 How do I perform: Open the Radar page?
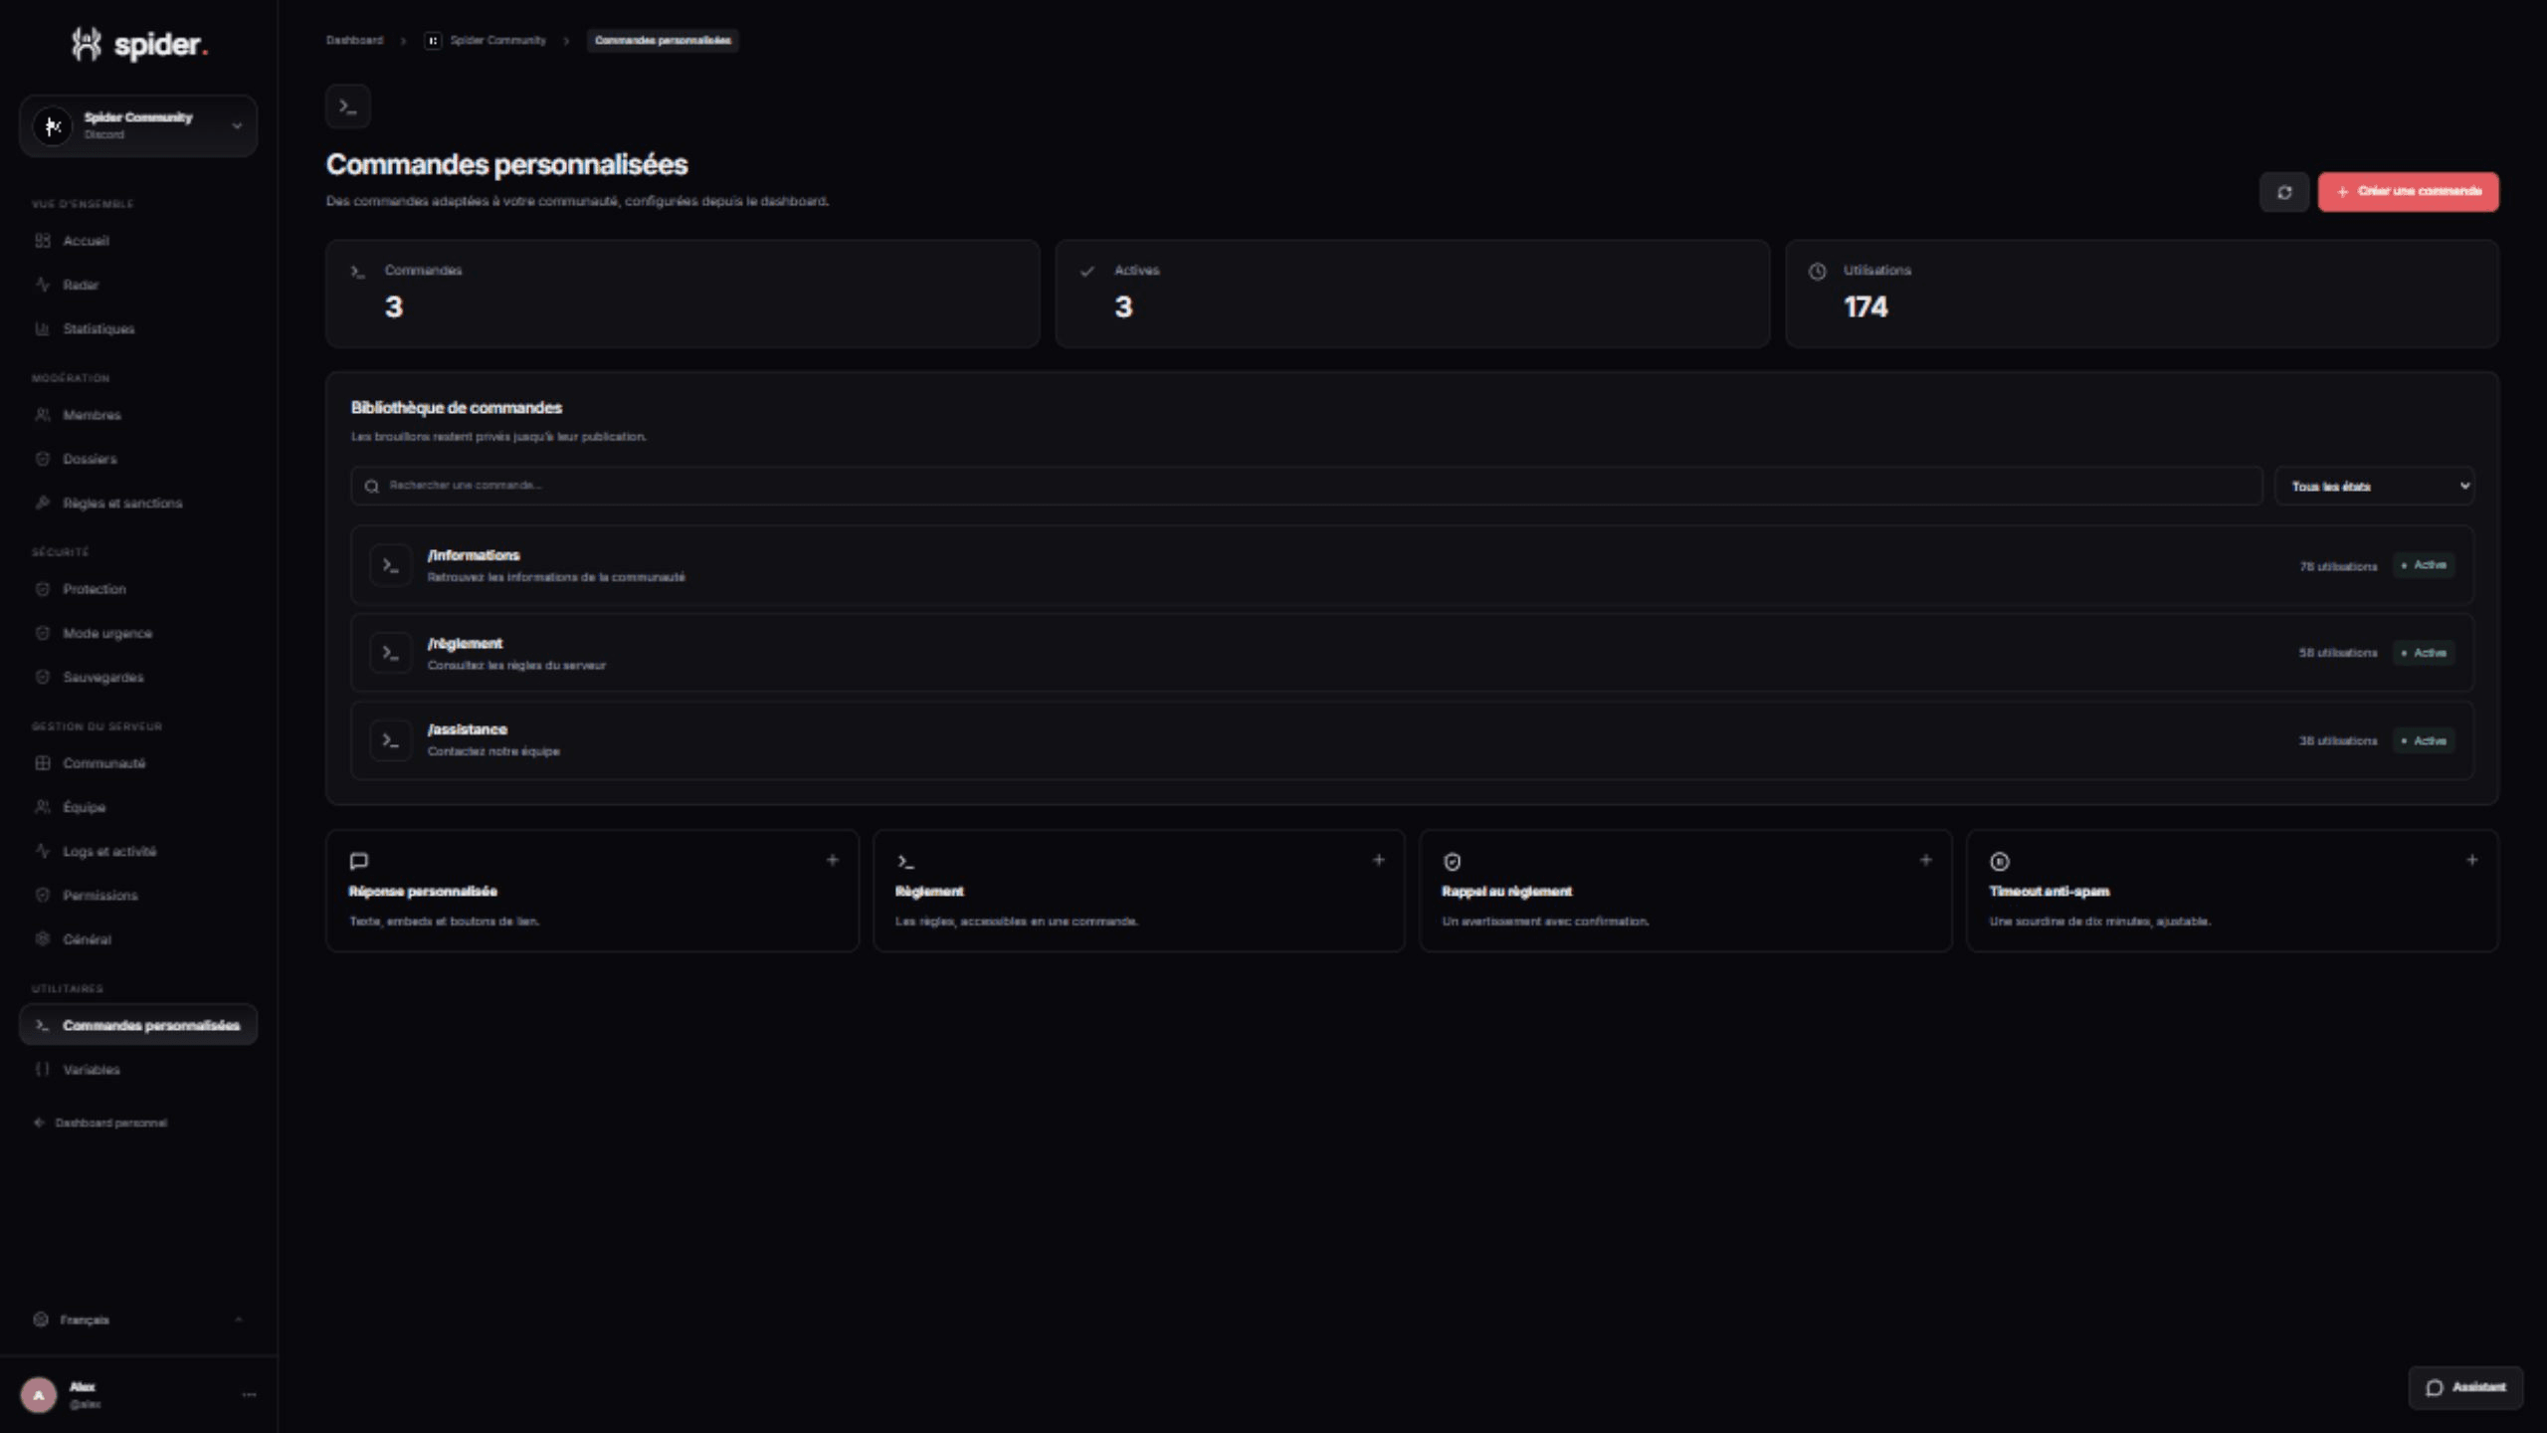138,285
